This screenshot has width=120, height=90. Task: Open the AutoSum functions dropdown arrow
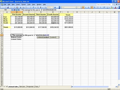43,7
